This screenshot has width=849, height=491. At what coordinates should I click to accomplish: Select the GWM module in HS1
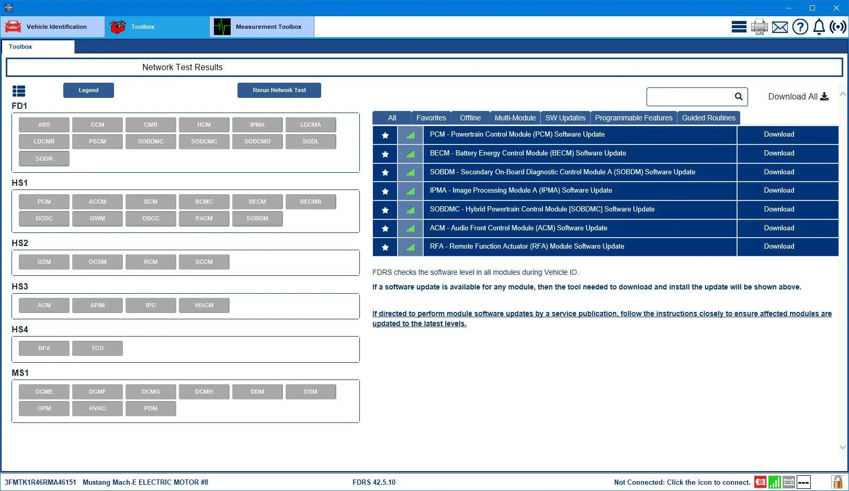pyautogui.click(x=97, y=218)
